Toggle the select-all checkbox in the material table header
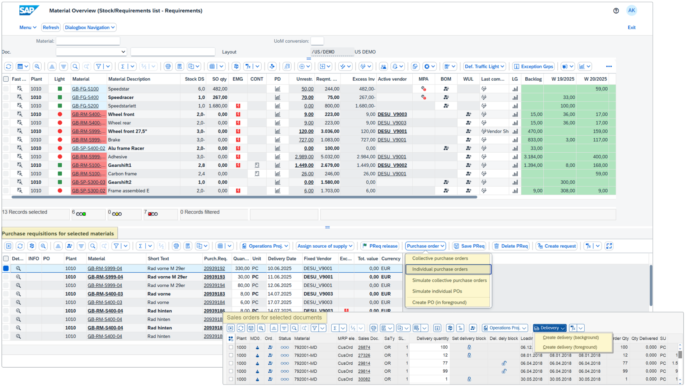Viewport: 689px width, 387px height. (6, 79)
